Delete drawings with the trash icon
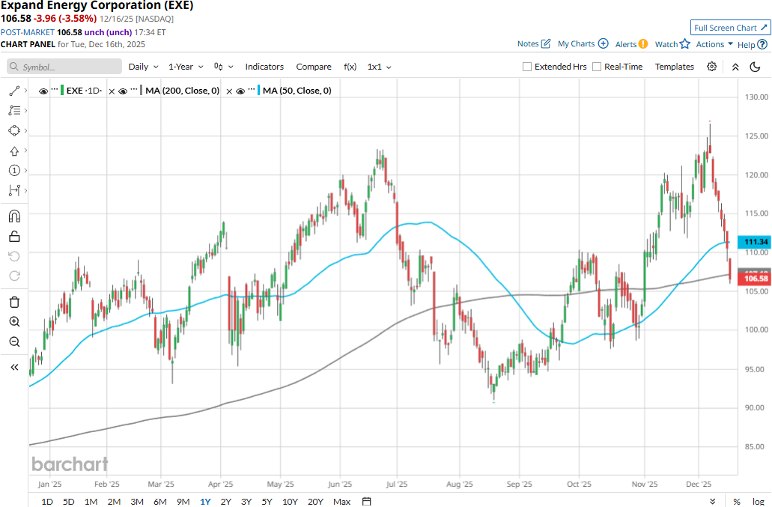The width and height of the screenshot is (772, 507). tap(14, 302)
